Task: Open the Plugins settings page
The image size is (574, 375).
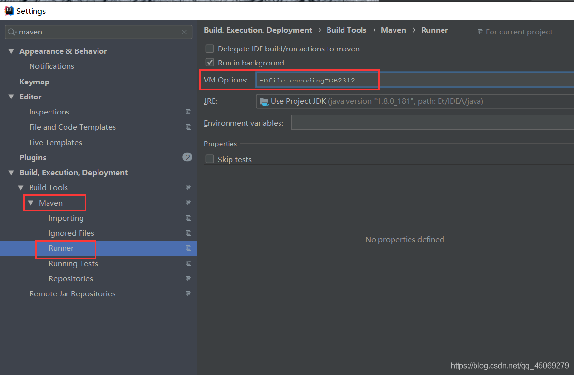Action: coord(33,158)
